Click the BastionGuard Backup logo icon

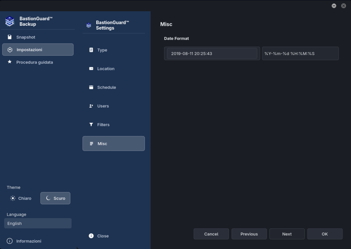(10, 21)
